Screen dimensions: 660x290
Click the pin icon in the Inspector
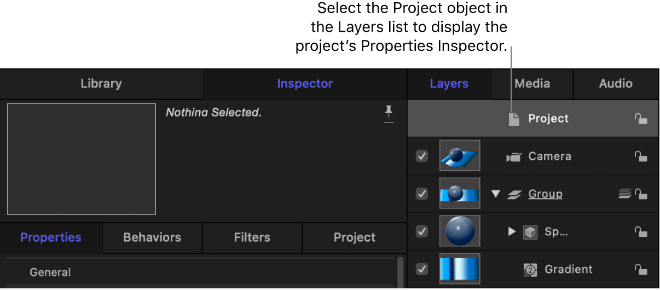(389, 114)
